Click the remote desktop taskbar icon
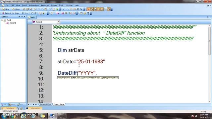 (x=52, y=116)
